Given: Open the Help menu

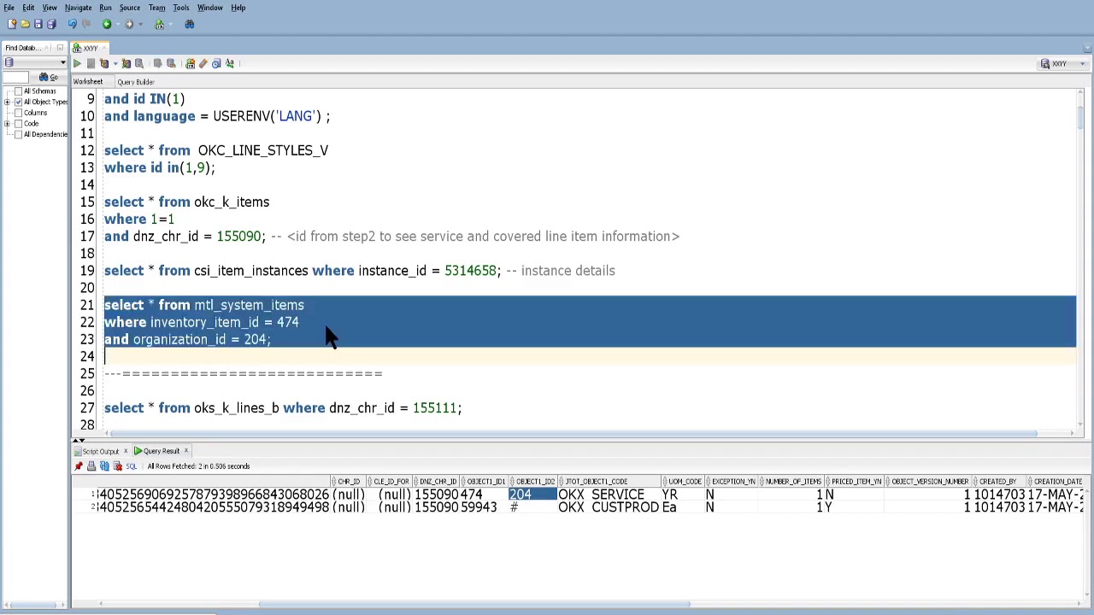Looking at the screenshot, I should [238, 8].
